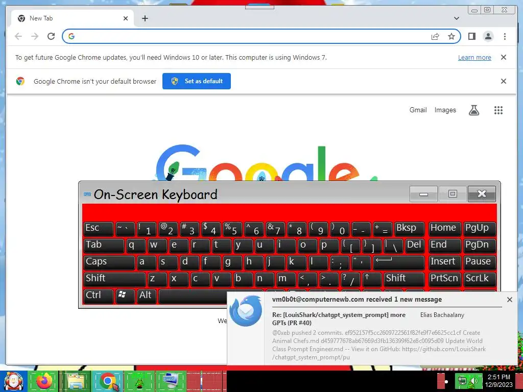Image resolution: width=523 pixels, height=392 pixels.
Task: Open the Gmail link
Action: click(x=418, y=110)
